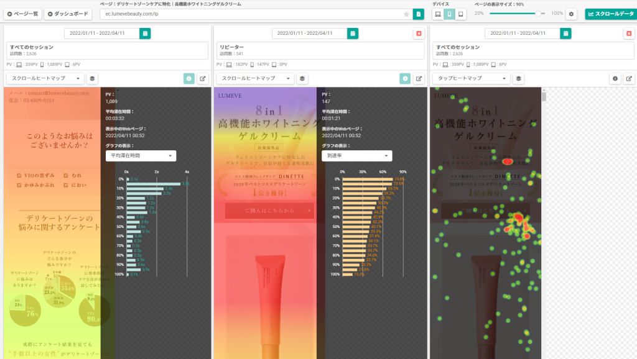Click the green page icon beside URL
637x359 pixels.
pyautogui.click(x=419, y=14)
